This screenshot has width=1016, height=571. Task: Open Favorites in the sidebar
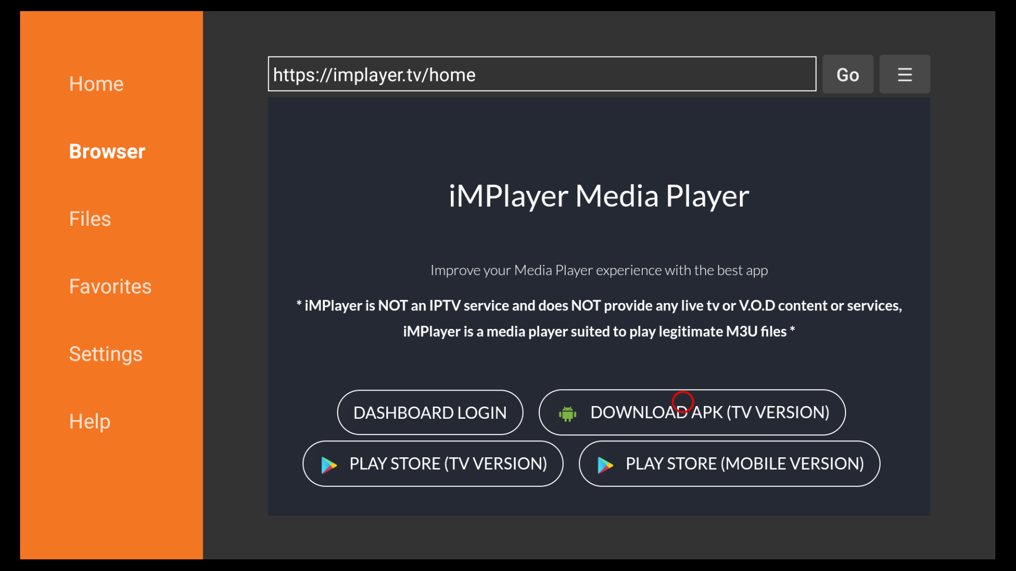[x=110, y=287]
